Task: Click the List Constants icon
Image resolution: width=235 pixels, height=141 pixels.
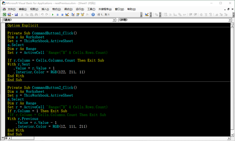Action: tap(170, 15)
